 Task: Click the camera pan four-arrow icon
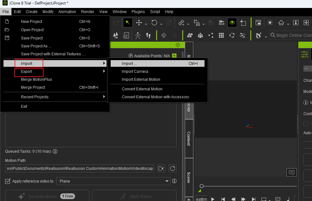(306, 23)
